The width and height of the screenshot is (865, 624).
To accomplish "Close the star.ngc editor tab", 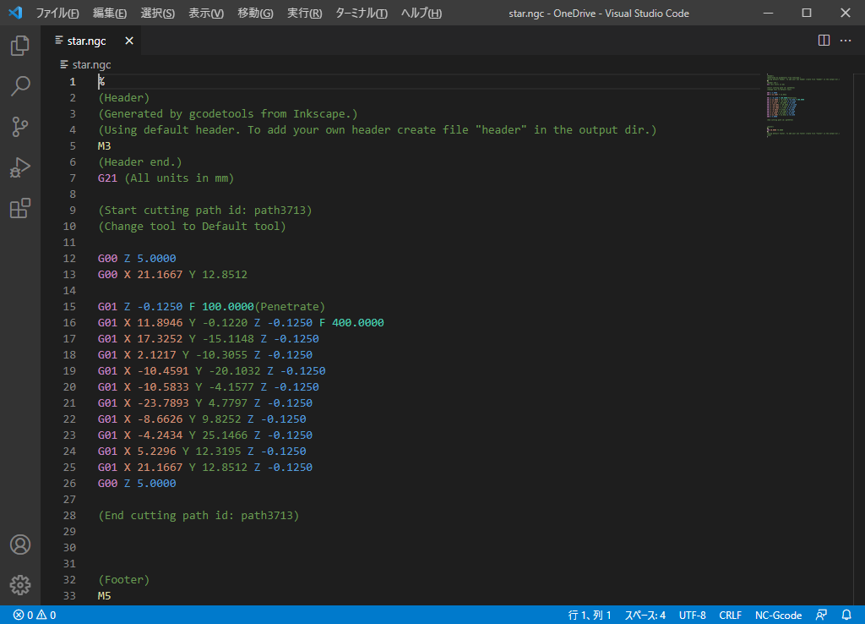I will pos(129,41).
